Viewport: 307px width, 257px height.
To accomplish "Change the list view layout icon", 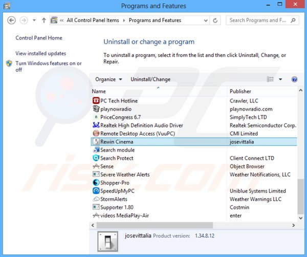I will click(270, 79).
